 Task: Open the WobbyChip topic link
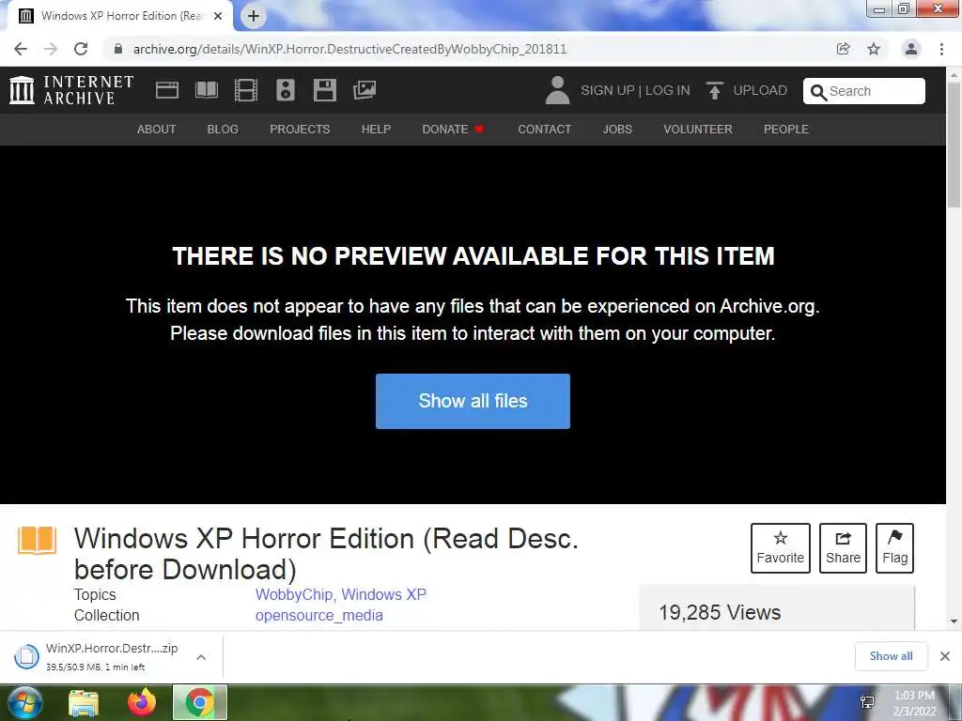click(294, 594)
